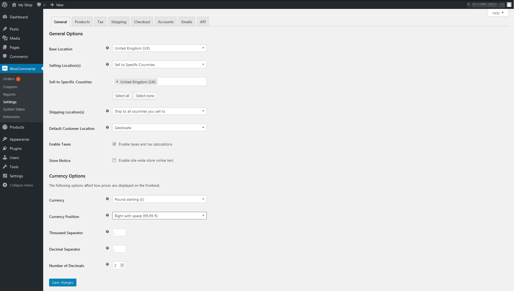
Task: Open My Shop home icon
Action: pyautogui.click(x=14, y=5)
